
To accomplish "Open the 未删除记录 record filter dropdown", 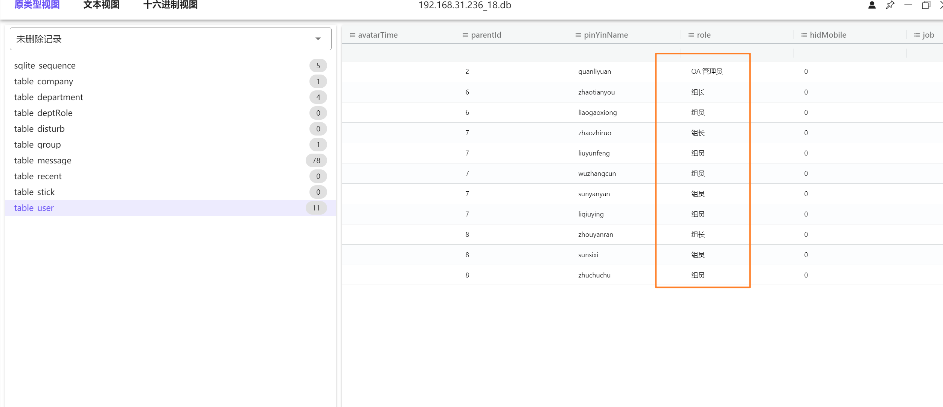I will [171, 39].
